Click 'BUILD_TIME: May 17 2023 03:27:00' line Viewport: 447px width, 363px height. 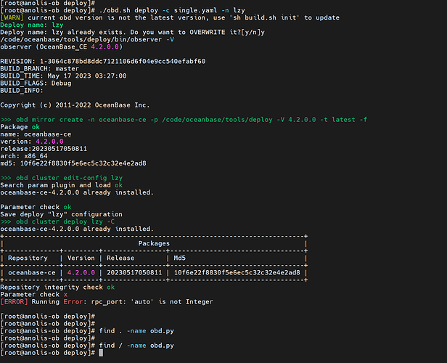pos(63,76)
